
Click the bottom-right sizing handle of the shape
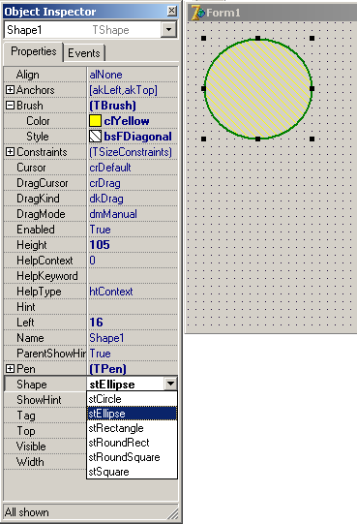point(312,139)
